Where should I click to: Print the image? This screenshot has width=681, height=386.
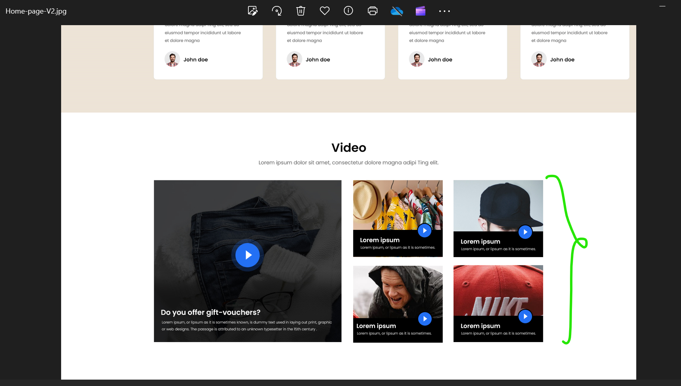coord(373,11)
